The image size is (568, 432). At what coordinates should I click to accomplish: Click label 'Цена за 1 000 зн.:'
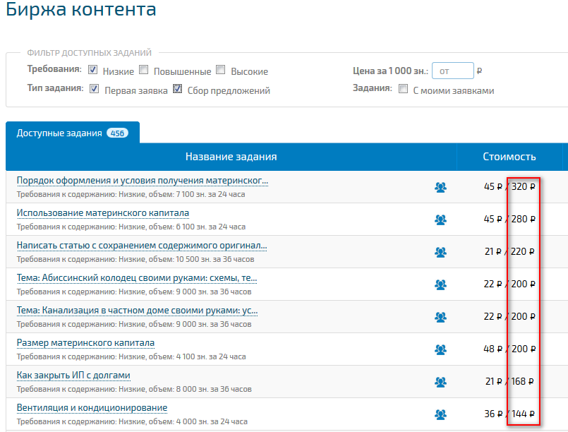390,71
